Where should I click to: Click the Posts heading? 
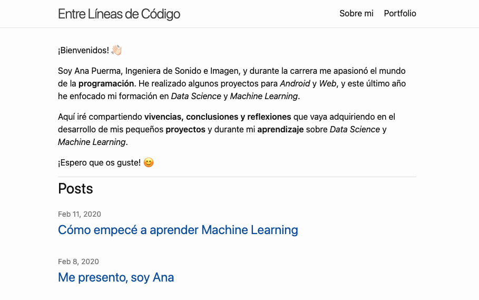[75, 189]
